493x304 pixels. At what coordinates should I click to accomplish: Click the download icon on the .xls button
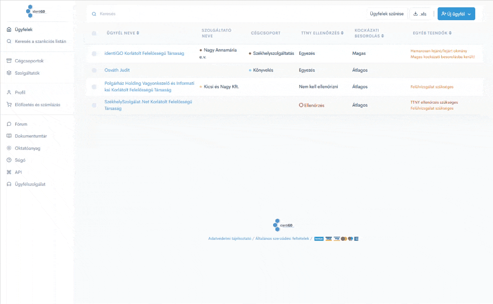coord(415,14)
